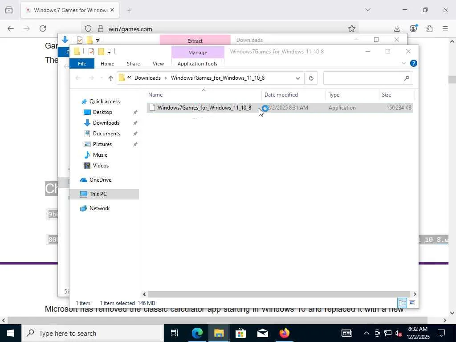The height and width of the screenshot is (342, 456).
Task: Open Desktop in the navigation pane
Action: pos(102,112)
